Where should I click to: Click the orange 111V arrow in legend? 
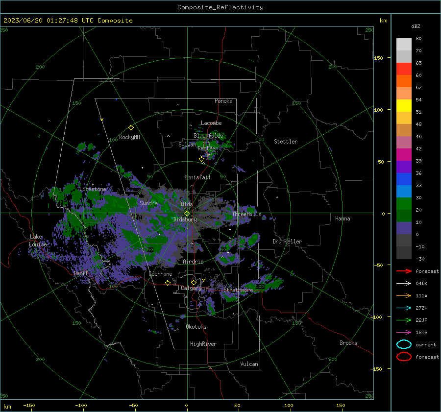pyautogui.click(x=404, y=295)
